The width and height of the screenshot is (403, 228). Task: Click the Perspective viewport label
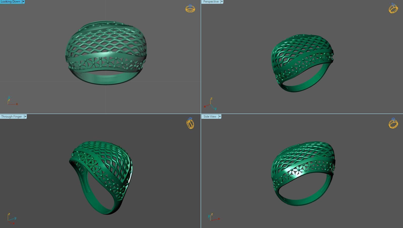click(x=211, y=2)
